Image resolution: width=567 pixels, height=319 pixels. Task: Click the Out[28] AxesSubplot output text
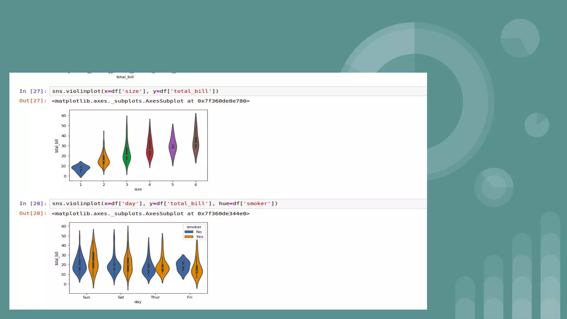click(x=151, y=213)
